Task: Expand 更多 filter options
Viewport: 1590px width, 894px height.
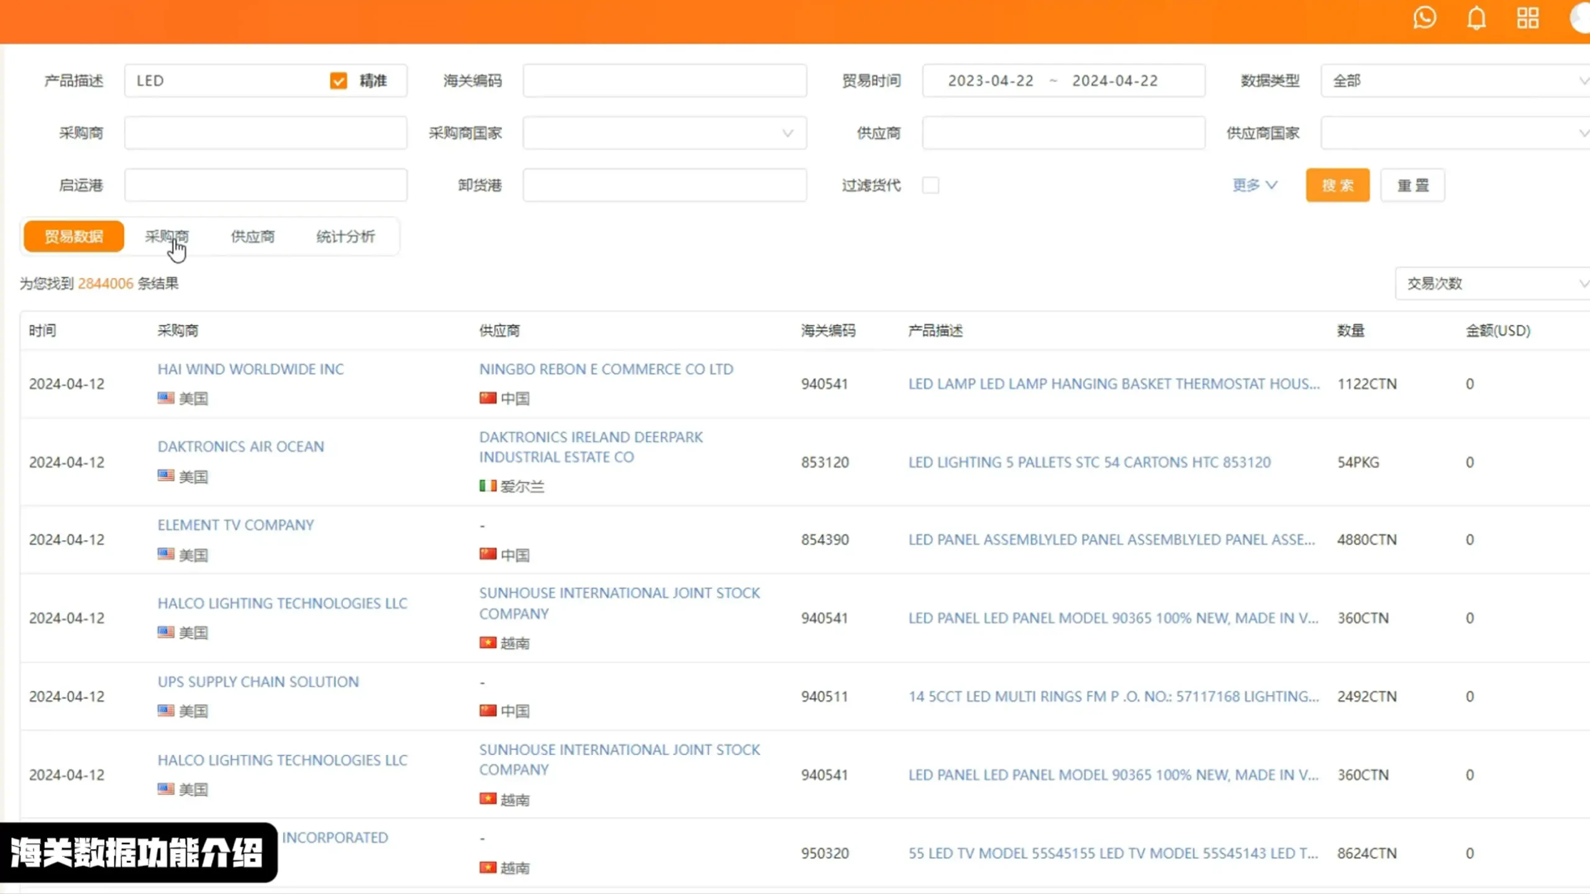Action: (1254, 185)
